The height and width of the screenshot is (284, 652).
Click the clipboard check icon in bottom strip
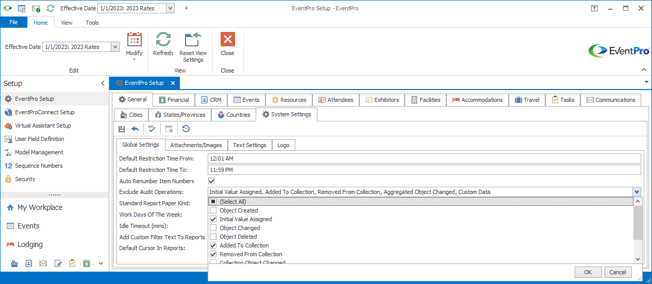tap(72, 263)
